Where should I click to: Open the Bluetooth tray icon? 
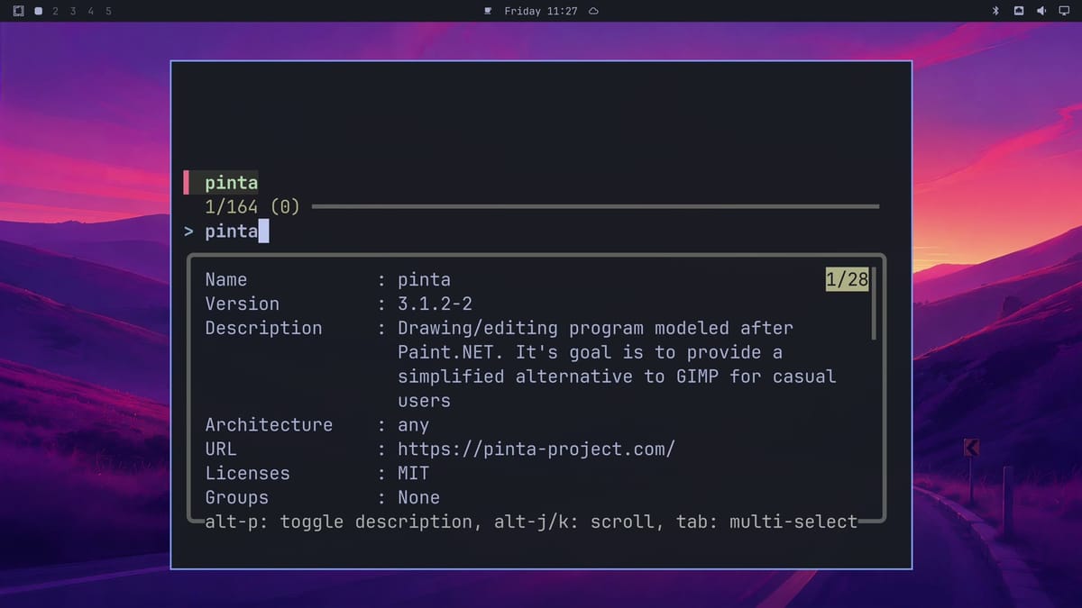point(996,11)
